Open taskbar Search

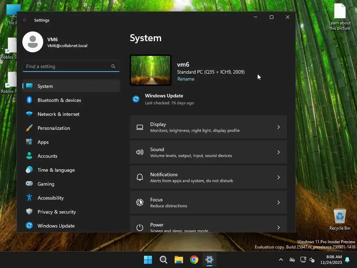(x=164, y=260)
